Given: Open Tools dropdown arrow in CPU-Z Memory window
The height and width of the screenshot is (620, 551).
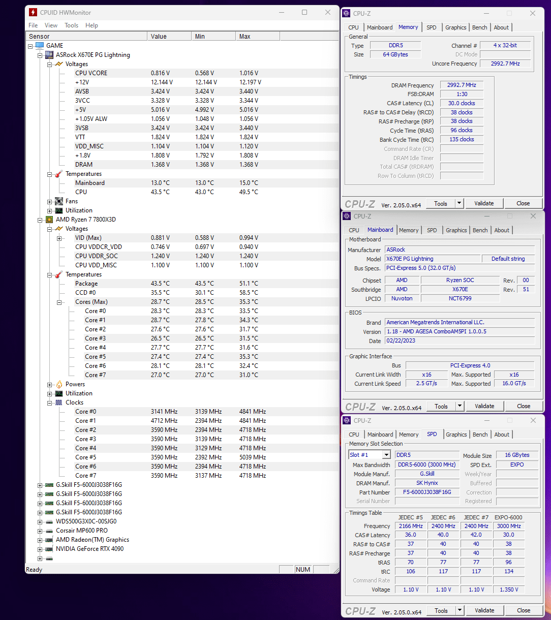Looking at the screenshot, I should 459,203.
